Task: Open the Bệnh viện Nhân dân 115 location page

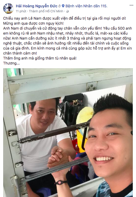Action: (86, 6)
